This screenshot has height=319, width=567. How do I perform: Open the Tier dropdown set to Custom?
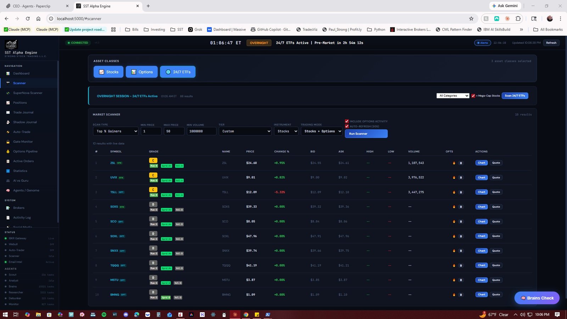coord(245,131)
